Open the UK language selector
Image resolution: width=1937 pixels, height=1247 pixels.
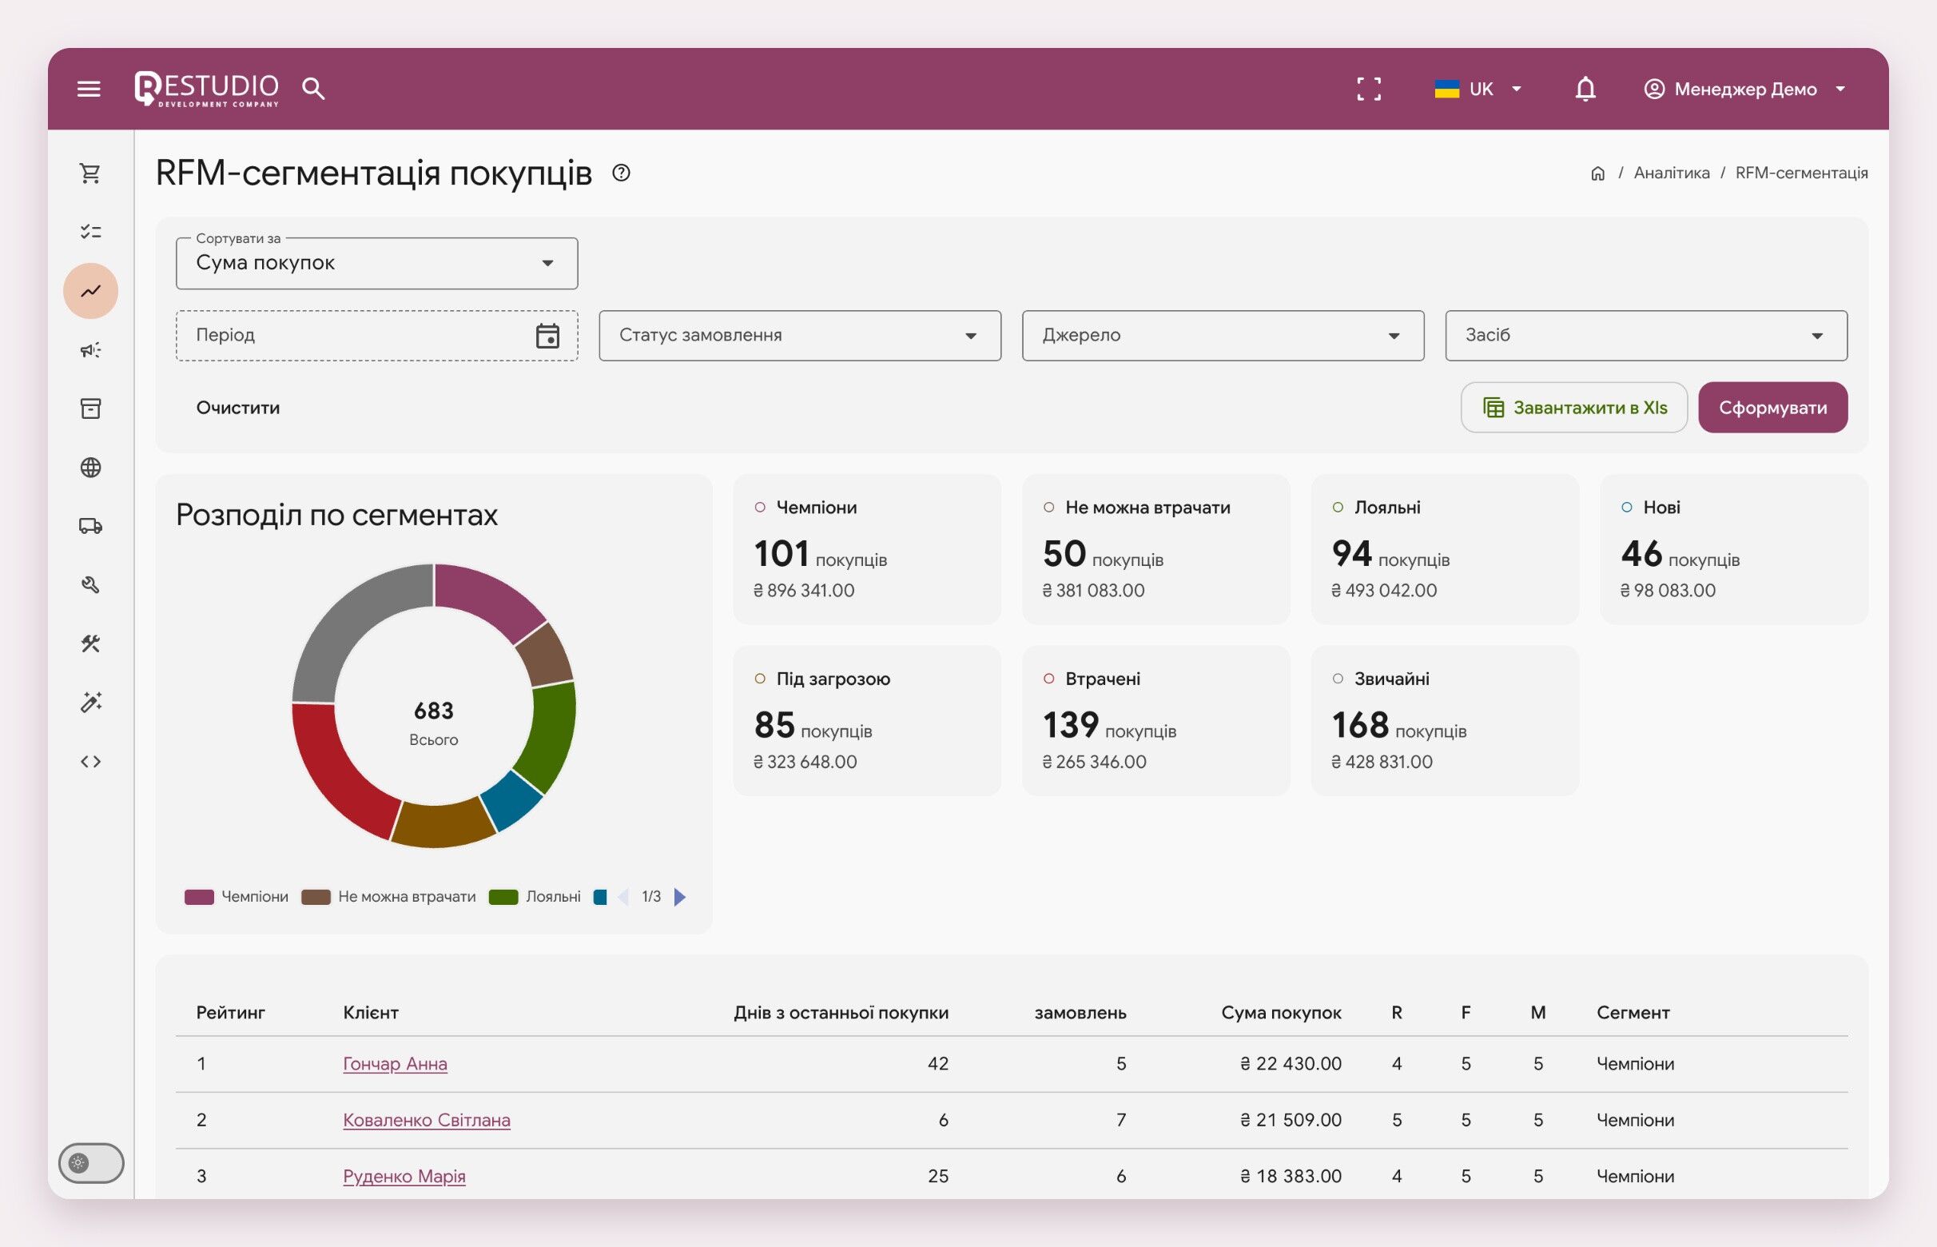pos(1478,89)
